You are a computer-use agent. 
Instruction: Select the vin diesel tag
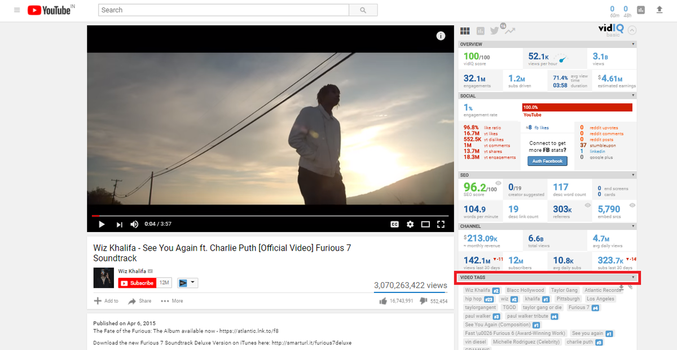click(x=475, y=342)
